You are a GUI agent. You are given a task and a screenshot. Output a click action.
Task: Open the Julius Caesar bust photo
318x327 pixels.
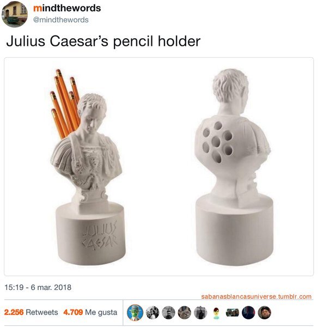click(x=159, y=166)
